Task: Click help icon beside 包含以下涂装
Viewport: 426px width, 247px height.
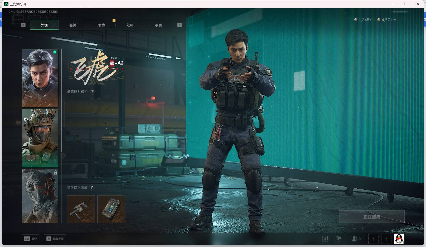Action: [92, 188]
